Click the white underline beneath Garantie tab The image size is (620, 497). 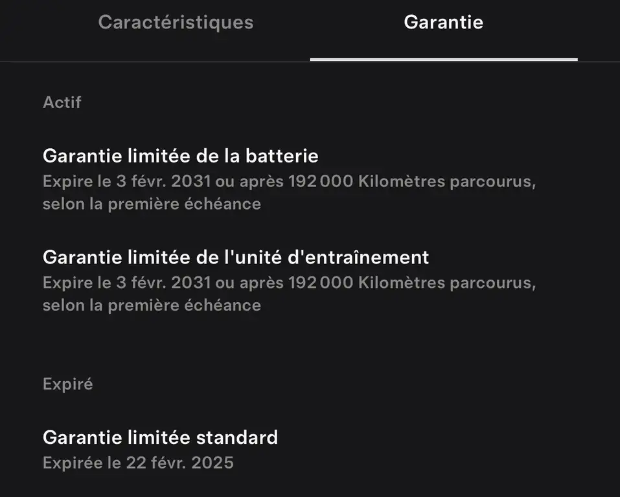click(444, 60)
